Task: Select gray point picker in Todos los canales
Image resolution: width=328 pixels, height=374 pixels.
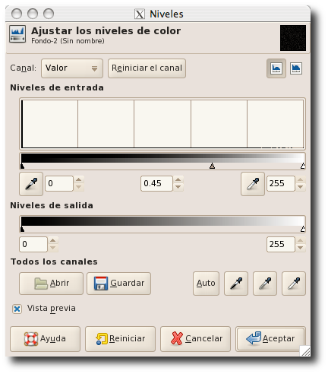Action: [265, 284]
